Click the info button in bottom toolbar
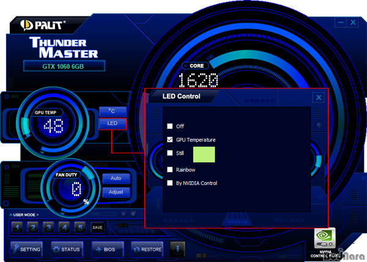 pos(177,249)
